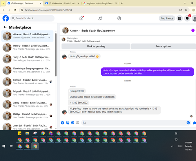Viewport: 196px width, 161px height.
Task: Open your profile account avatar
Action: tap(194, 18)
